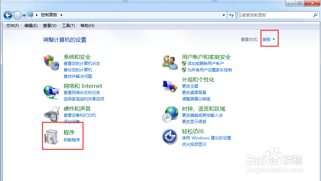The image size is (321, 181).
Task: Open the 时钟、语言和区域 heading link
Action: [204, 109]
